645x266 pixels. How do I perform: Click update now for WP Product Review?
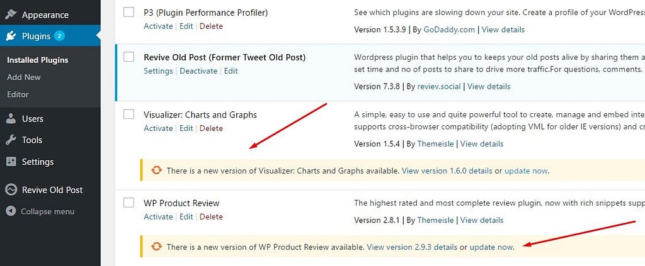(491, 247)
